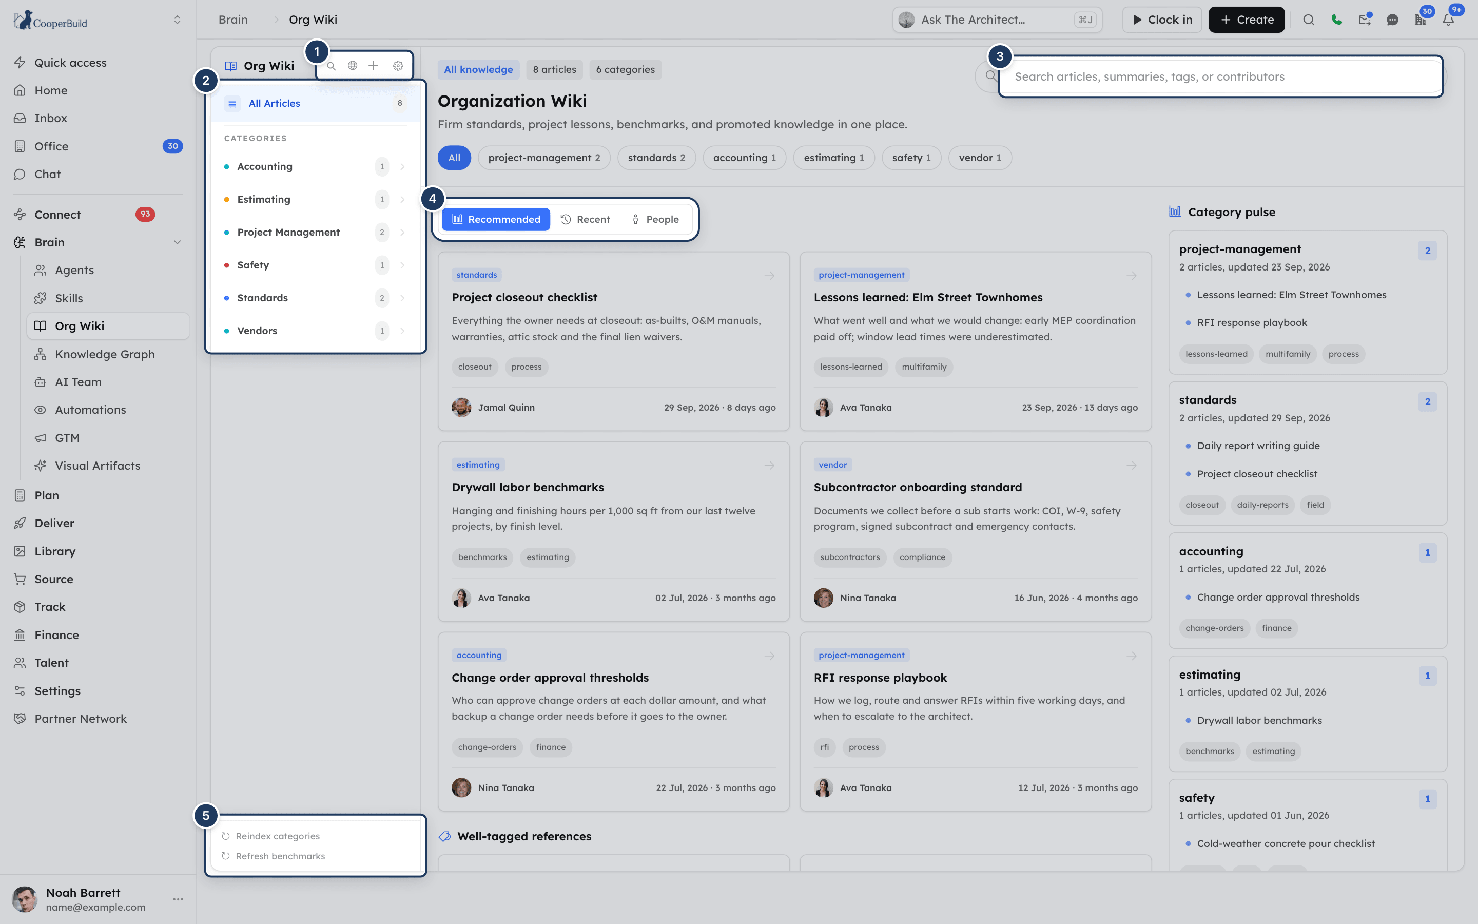The image size is (1478, 924).
Task: Filter by standards 2 tag
Action: pos(656,158)
